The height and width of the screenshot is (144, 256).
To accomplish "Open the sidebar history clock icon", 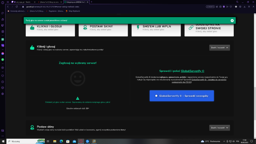I will tap(3, 82).
